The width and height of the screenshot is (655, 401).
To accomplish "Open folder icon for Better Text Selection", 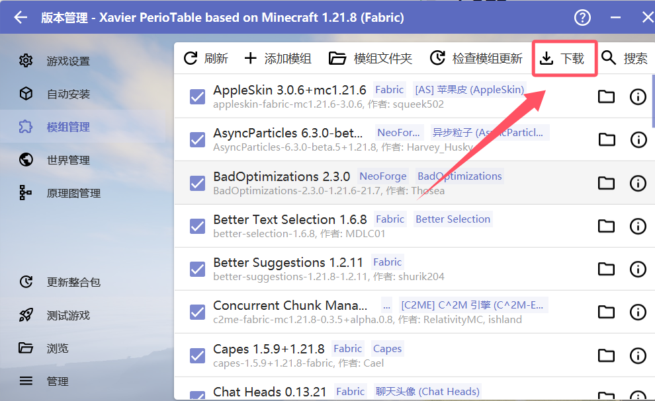I will pos(606,226).
